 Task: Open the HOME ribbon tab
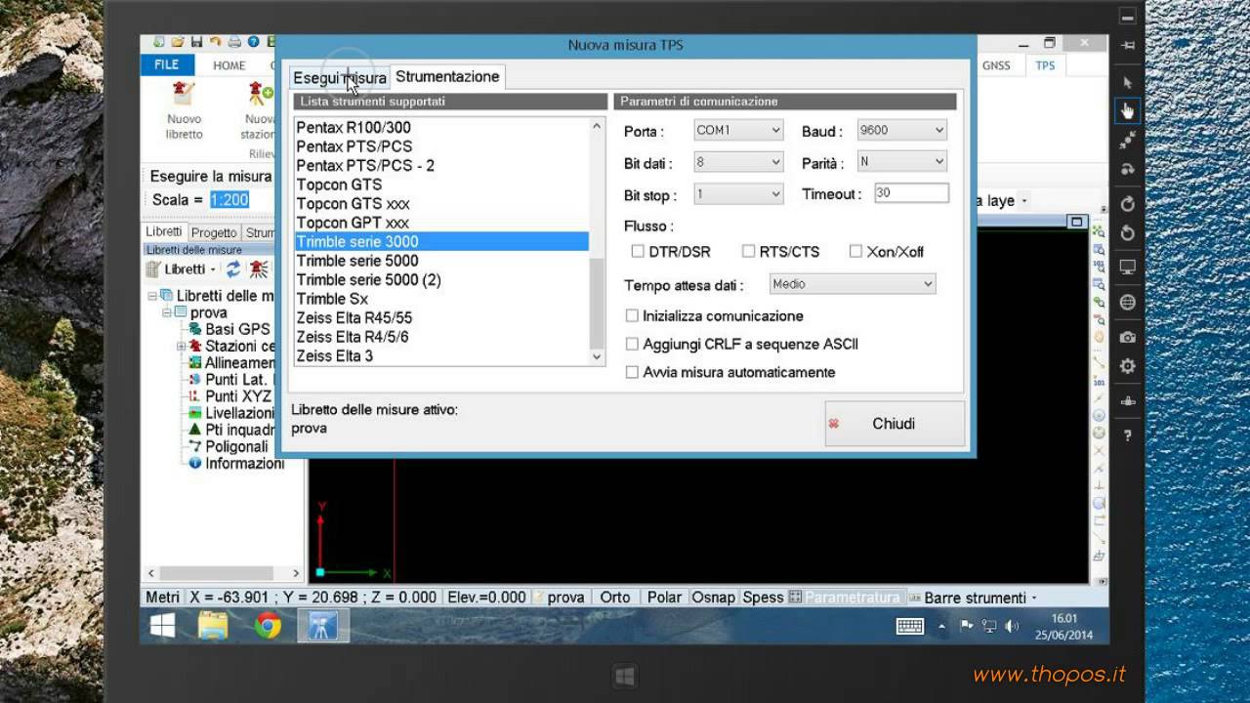coord(229,65)
